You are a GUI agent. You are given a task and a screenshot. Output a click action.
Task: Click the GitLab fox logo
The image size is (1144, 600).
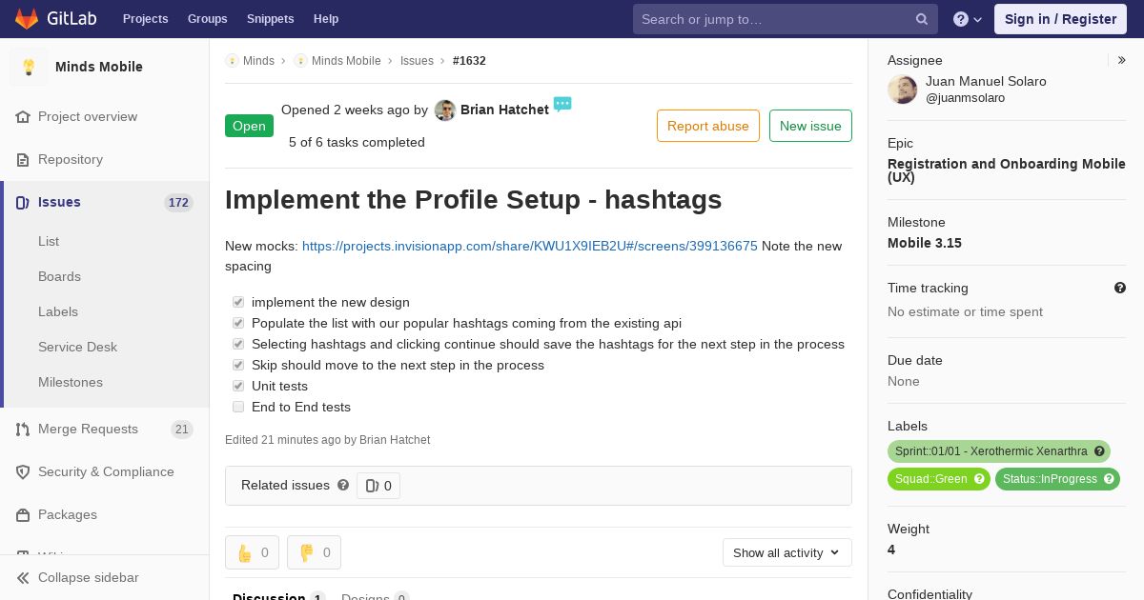tap(27, 18)
